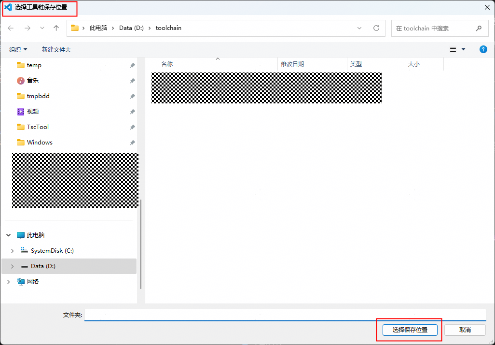Click the Forward navigation arrow
Image resolution: width=495 pixels, height=345 pixels.
coord(27,28)
